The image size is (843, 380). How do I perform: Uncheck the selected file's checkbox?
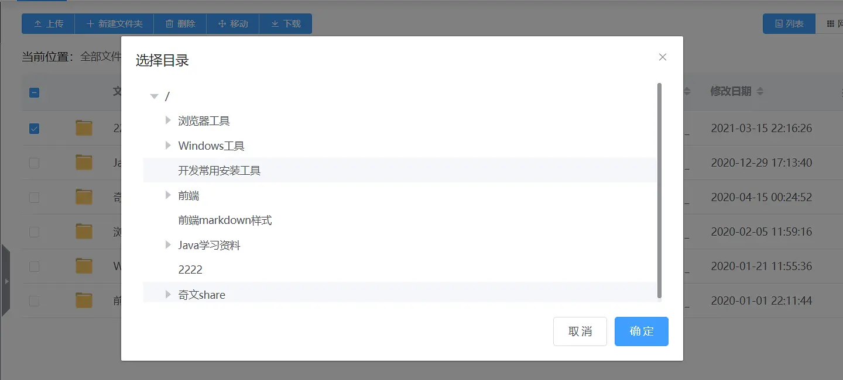pos(33,127)
